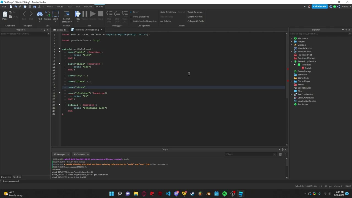The width and height of the screenshot is (352, 198).
Task: Click the Filter workspace search field
Action: pos(316,34)
